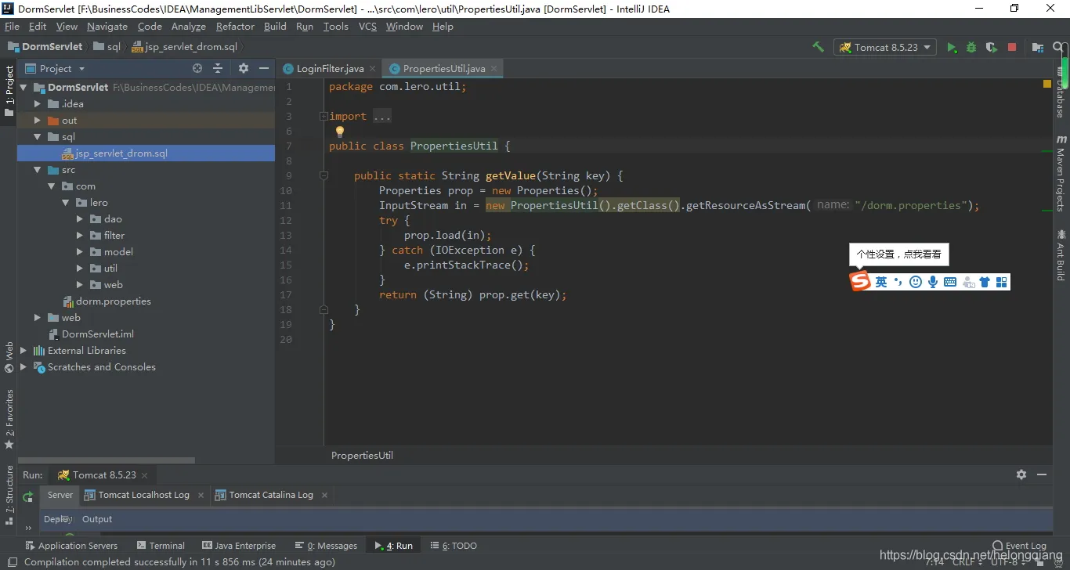Image resolution: width=1070 pixels, height=570 pixels.
Task: Click the Build Project hammer icon
Action: click(818, 47)
